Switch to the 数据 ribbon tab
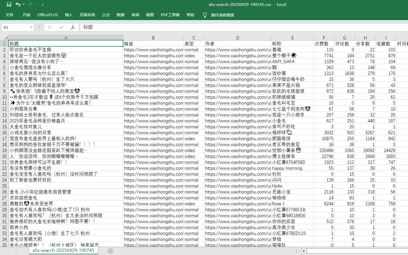 click(x=120, y=15)
